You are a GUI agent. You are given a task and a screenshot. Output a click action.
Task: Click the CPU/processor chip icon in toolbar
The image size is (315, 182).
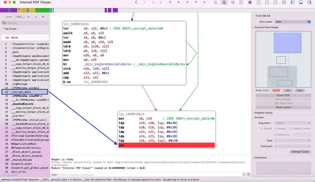tap(249, 3)
